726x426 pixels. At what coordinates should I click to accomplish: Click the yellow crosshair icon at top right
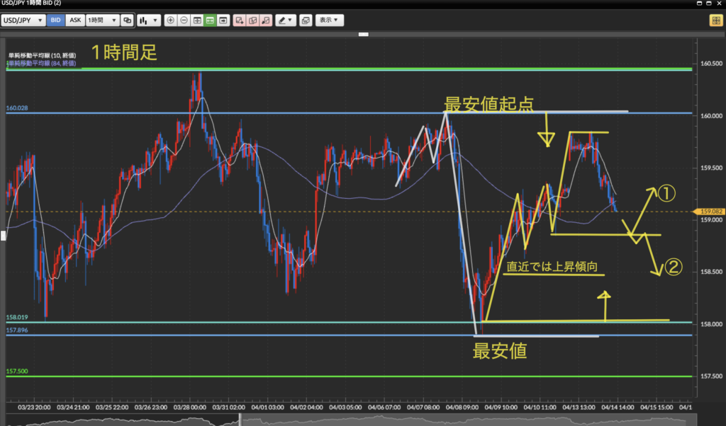[x=715, y=21]
